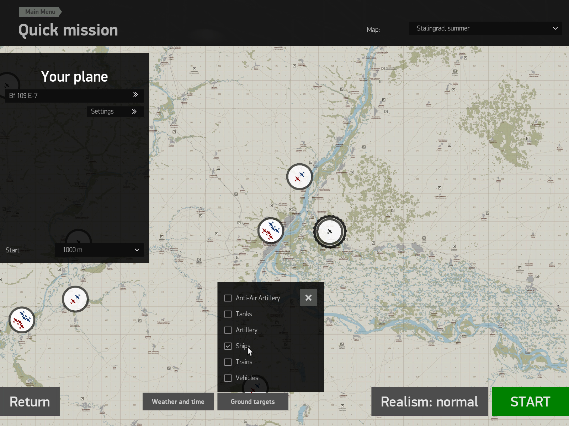Open the Map selection dropdown
The width and height of the screenshot is (569, 426).
click(485, 28)
